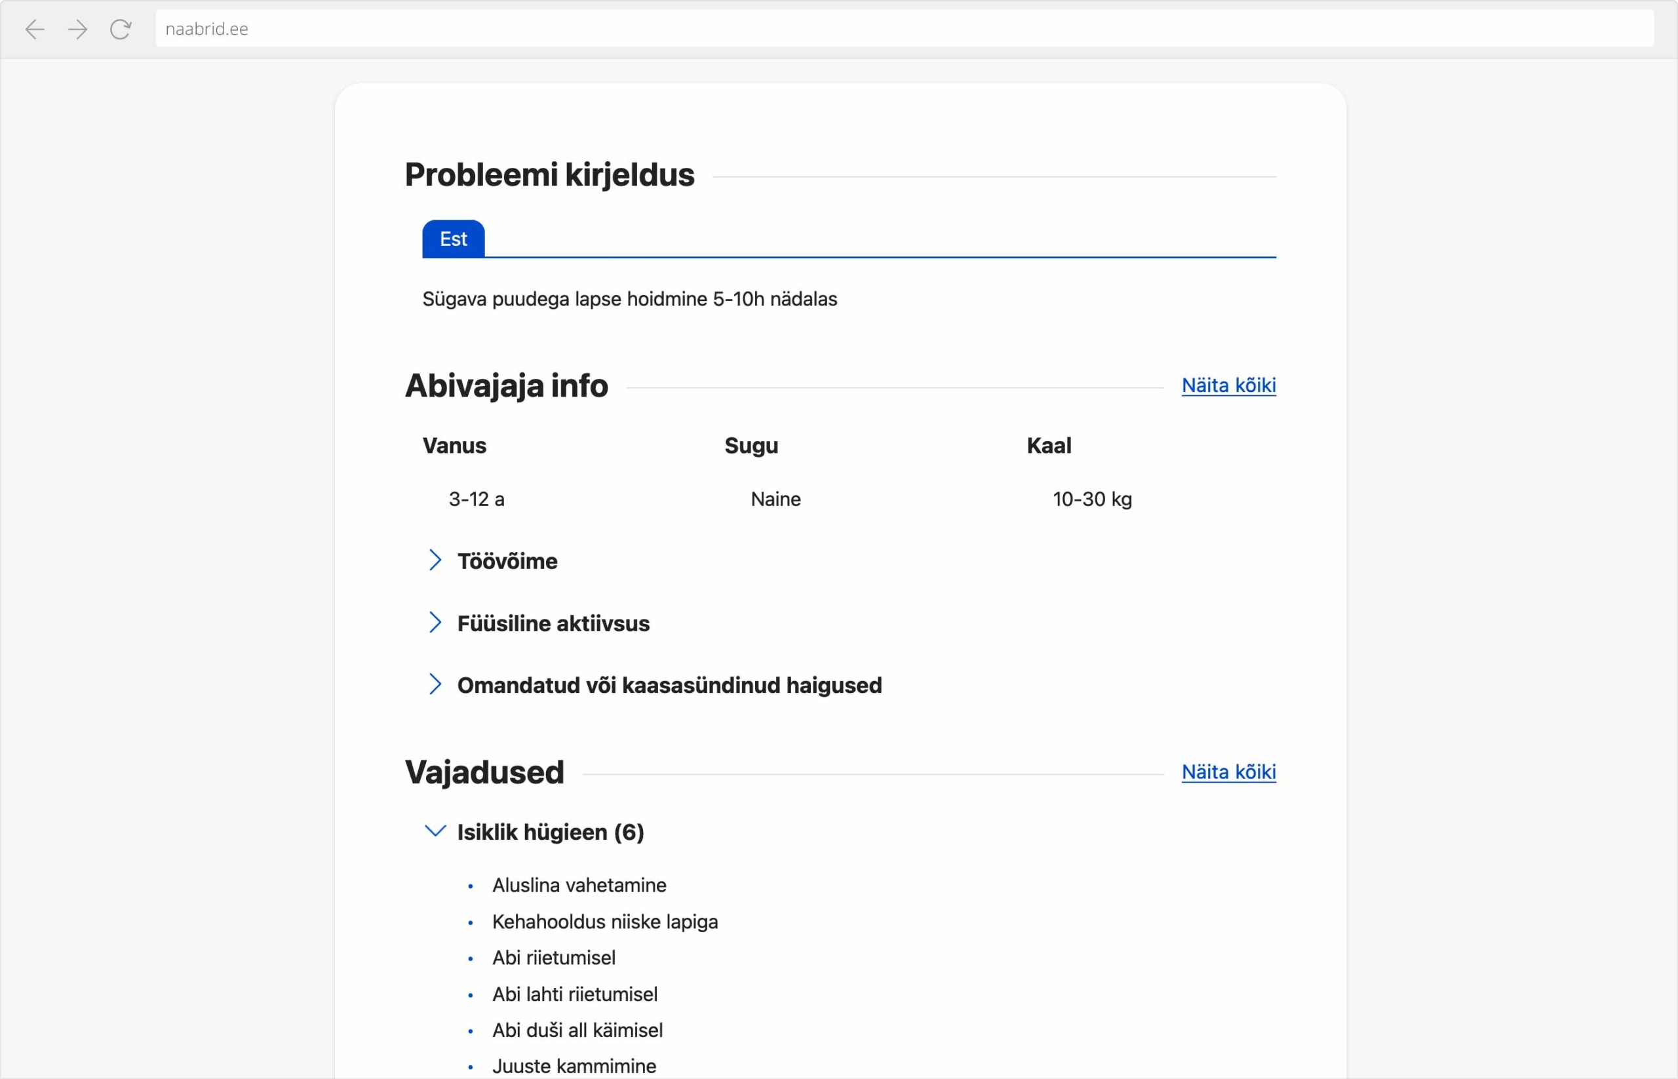
Task: Expand the Füüsiline aktiivsus section
Action: click(x=553, y=623)
